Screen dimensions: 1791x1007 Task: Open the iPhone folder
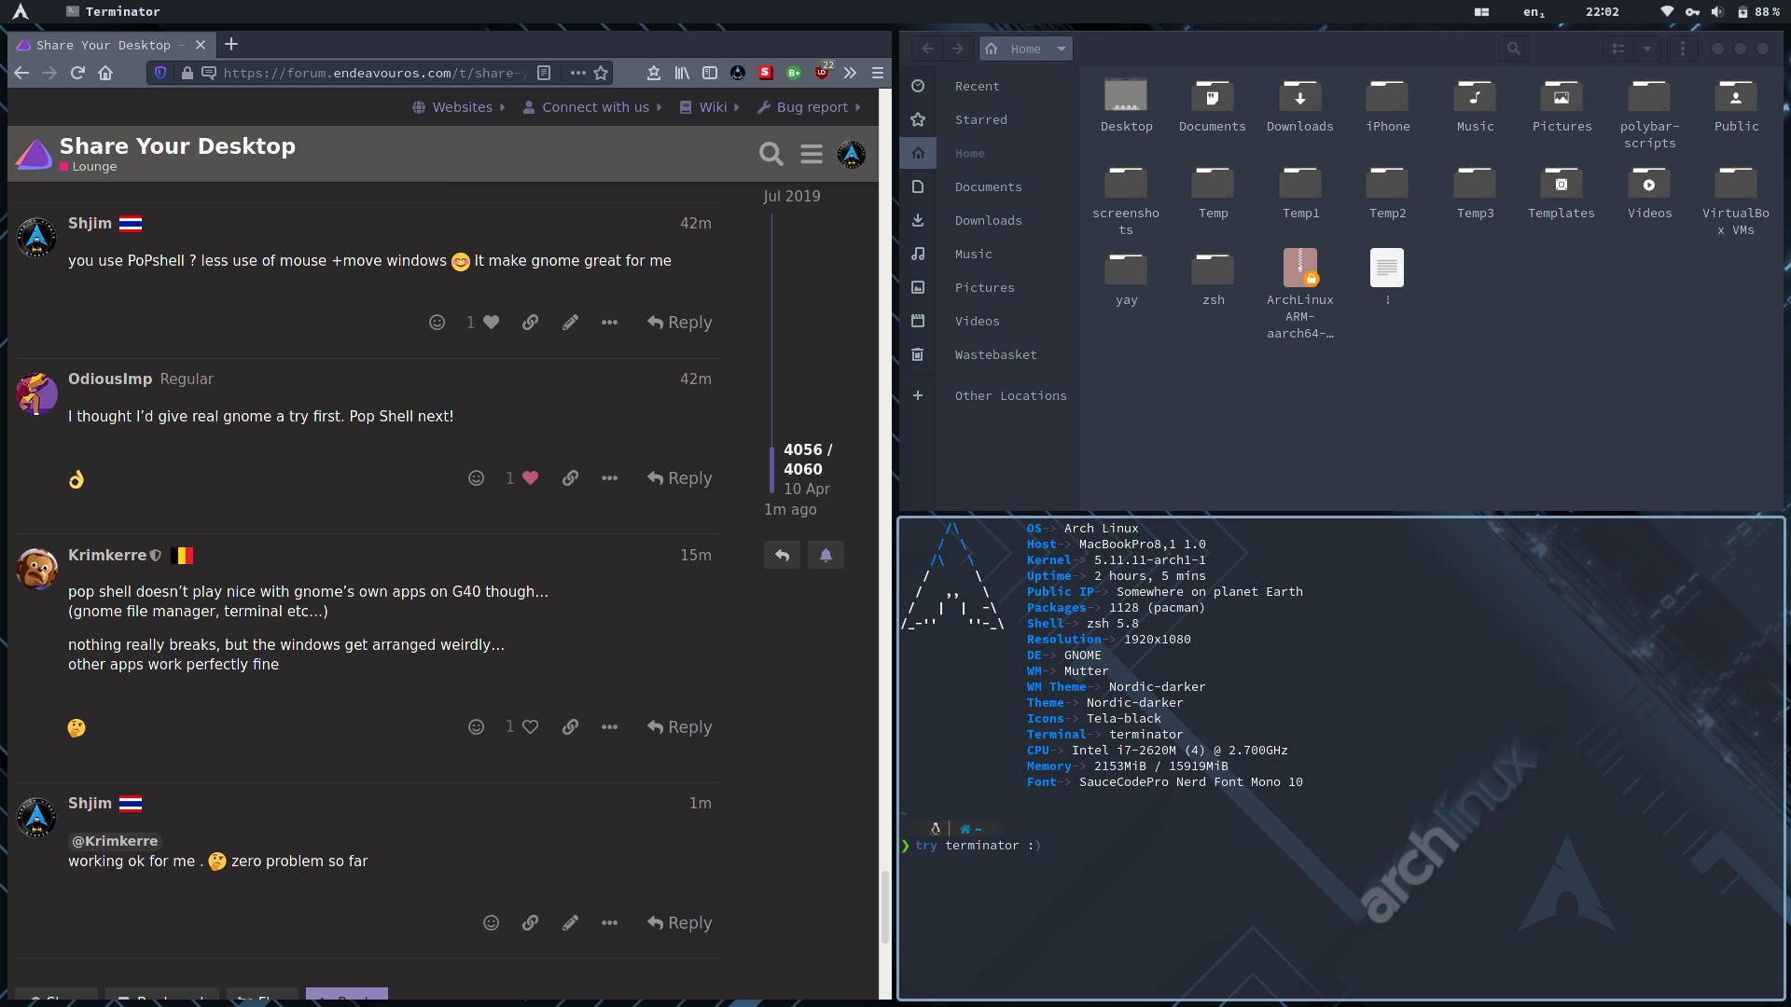tap(1388, 106)
